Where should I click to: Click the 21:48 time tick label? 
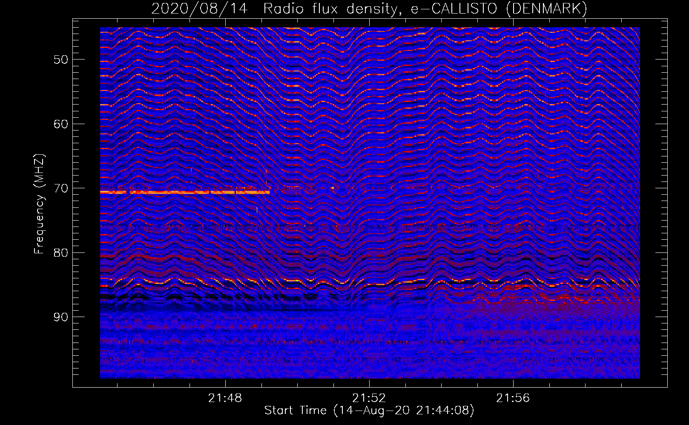225,398
